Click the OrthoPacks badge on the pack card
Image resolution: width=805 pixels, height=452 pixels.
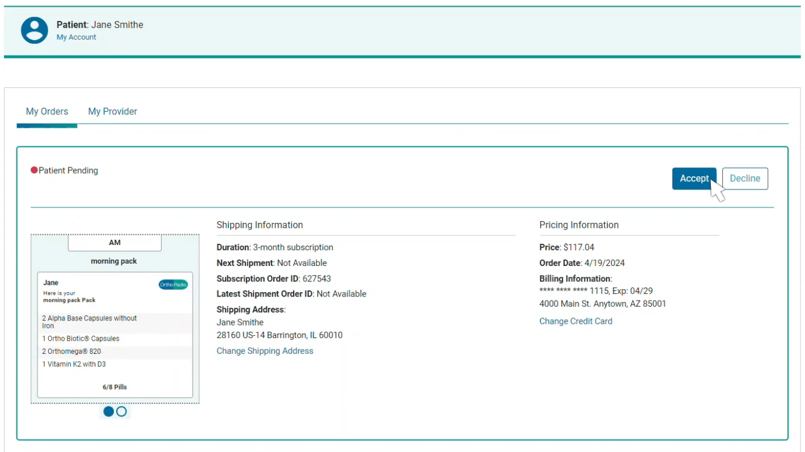tap(172, 285)
